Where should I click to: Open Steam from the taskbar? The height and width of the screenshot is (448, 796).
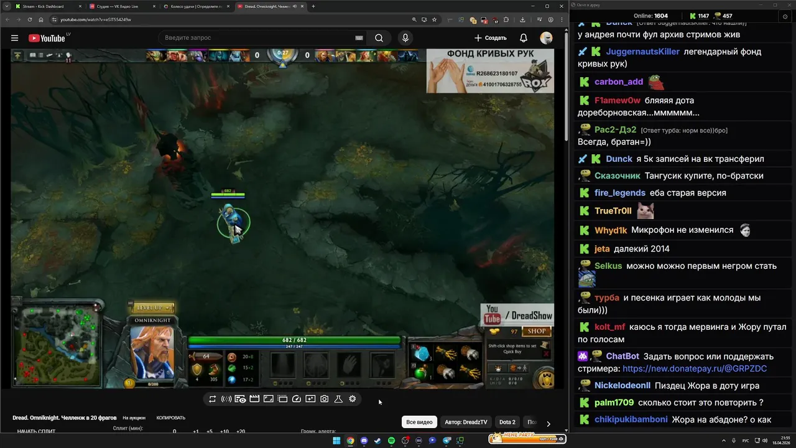tap(377, 441)
